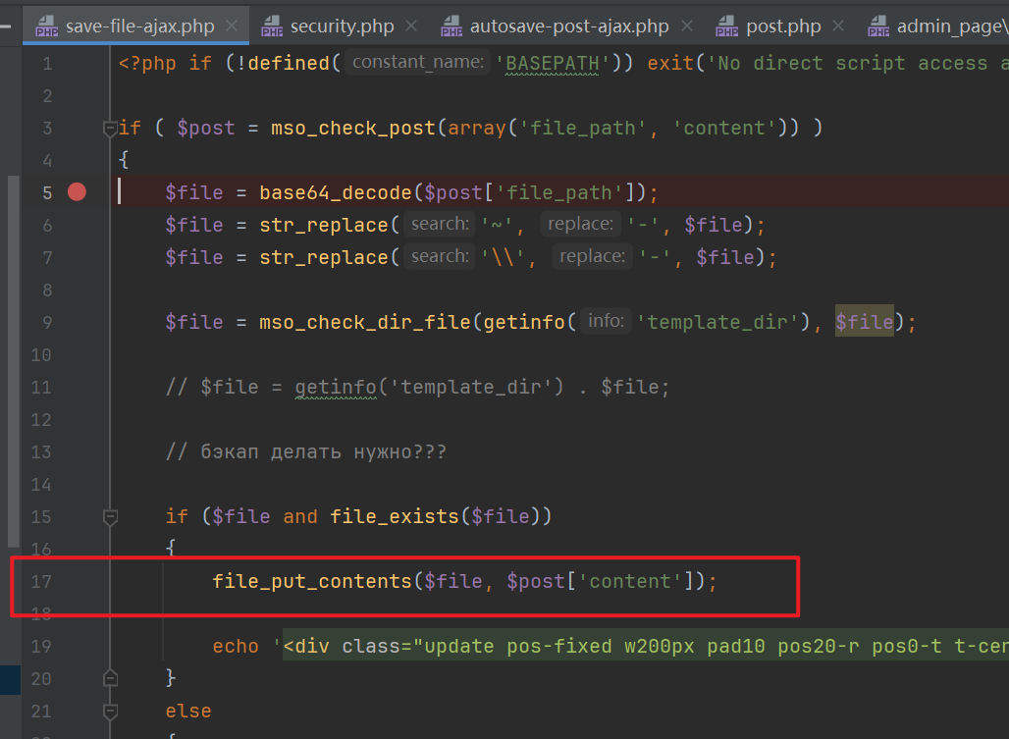Remove the red breakpoint on line 5
Screen dimensions: 1009x739
77,192
